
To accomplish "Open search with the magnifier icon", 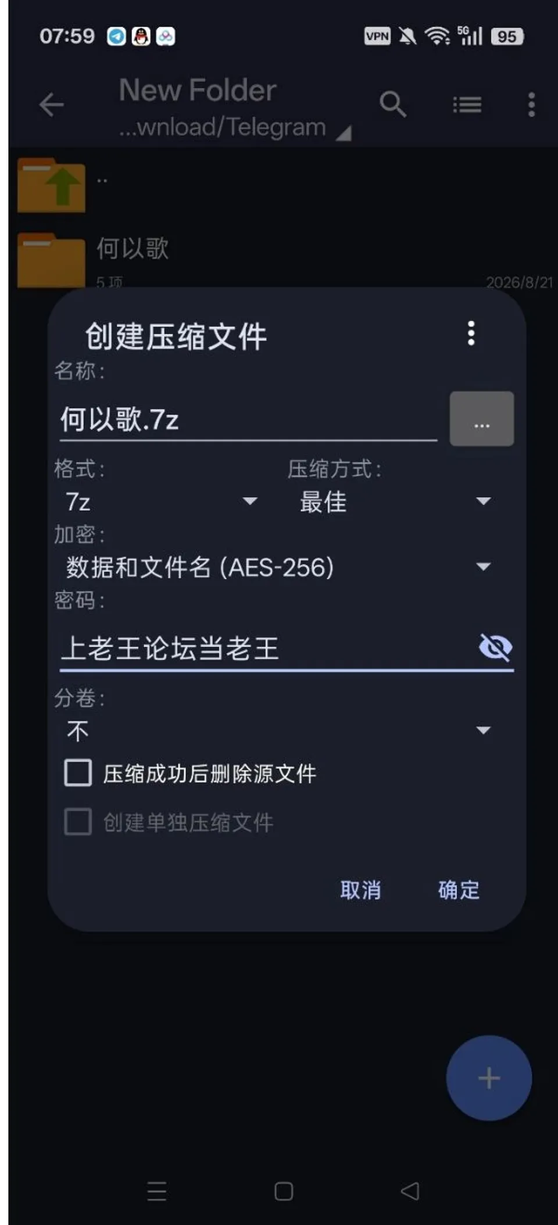I will [x=393, y=105].
